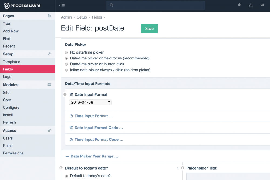Click the debug bug icon
This screenshot has width=270, height=180.
[x=239, y=5]
